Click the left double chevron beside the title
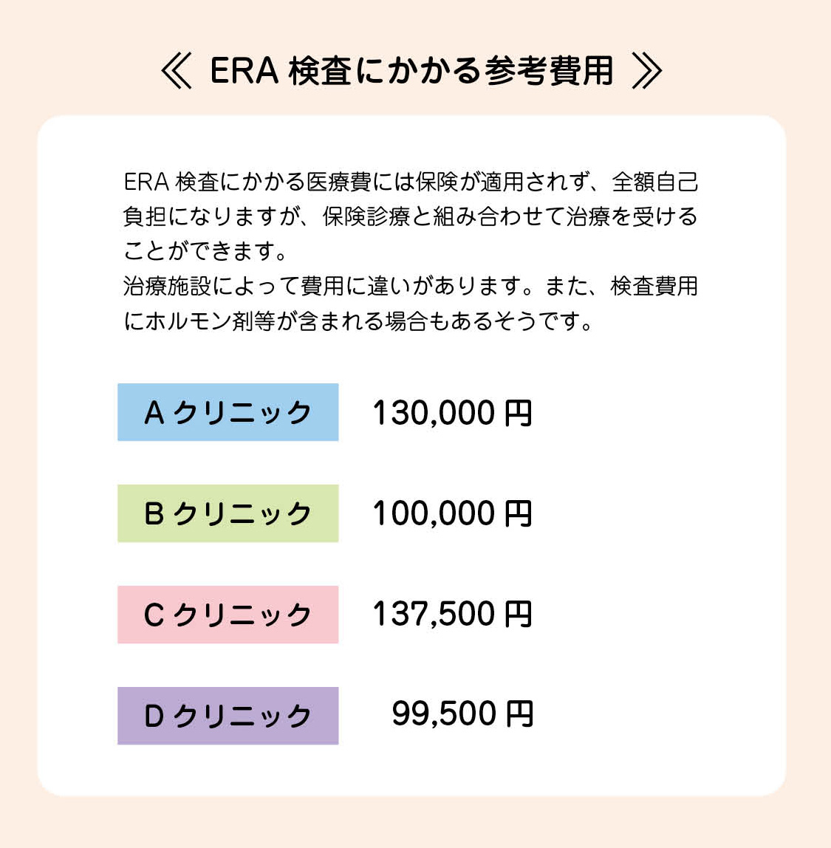The height and width of the screenshot is (848, 831). (x=177, y=72)
